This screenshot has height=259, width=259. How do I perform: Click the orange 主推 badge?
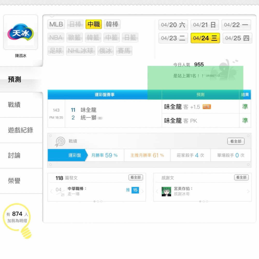pyautogui.click(x=207, y=107)
